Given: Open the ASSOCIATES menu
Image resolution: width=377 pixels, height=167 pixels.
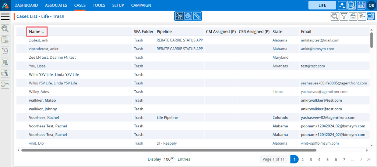Looking at the screenshot, I should point(56,5).
